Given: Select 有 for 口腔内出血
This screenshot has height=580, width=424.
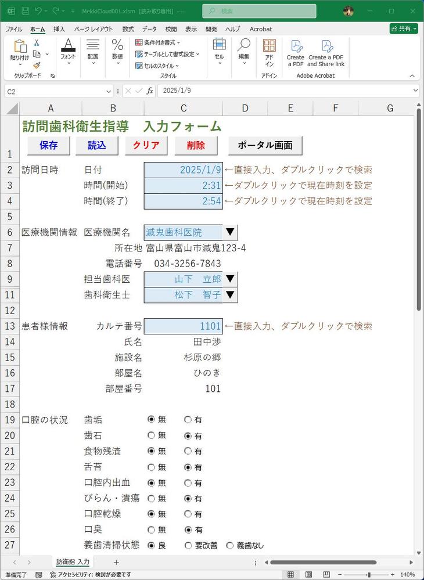Looking at the screenshot, I should [x=188, y=482].
